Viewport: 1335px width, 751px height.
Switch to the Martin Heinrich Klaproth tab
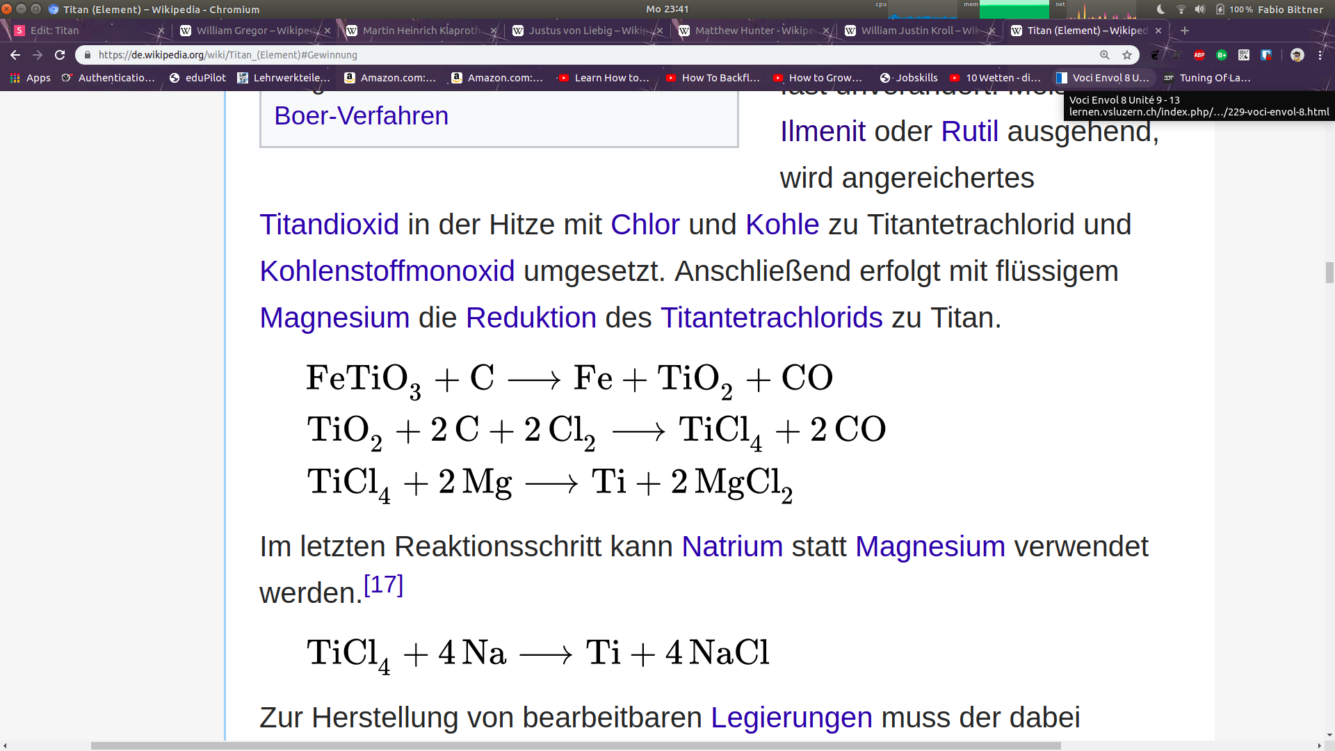point(421,31)
